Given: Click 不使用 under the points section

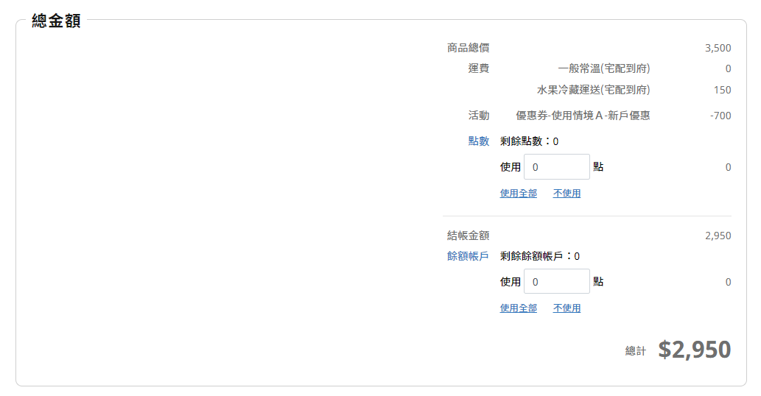Looking at the screenshot, I should (x=567, y=194).
